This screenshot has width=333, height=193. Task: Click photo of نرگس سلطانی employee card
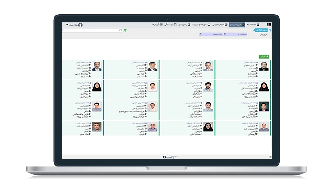(208, 127)
